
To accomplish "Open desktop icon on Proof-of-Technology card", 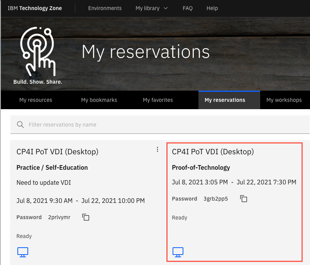I will [178, 252].
